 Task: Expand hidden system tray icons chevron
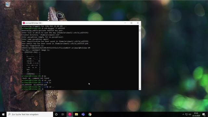point(183,114)
